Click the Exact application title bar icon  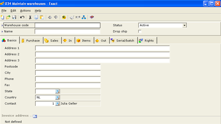point(2,3)
